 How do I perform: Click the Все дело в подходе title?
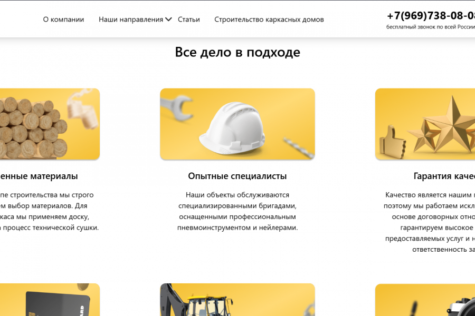[x=237, y=52]
